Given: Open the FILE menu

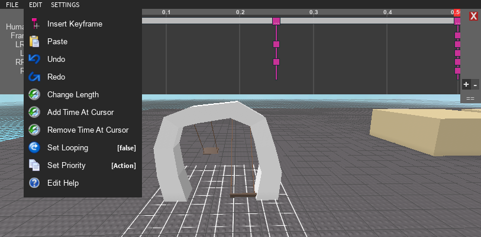Looking at the screenshot, I should click(x=12, y=5).
